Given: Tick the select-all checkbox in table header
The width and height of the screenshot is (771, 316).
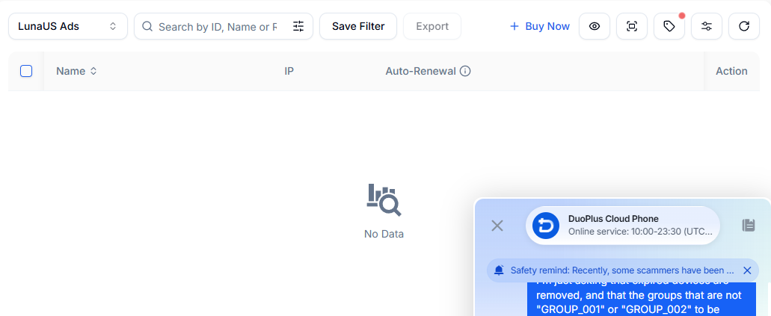Looking at the screenshot, I should click(x=26, y=71).
